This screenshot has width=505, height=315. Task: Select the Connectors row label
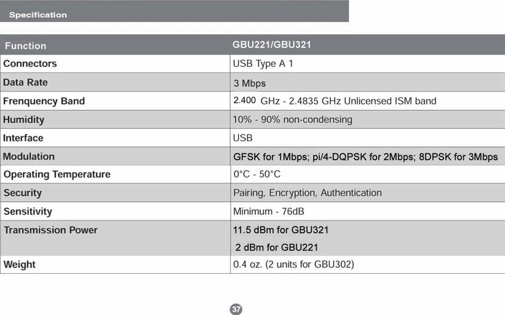tap(30, 63)
